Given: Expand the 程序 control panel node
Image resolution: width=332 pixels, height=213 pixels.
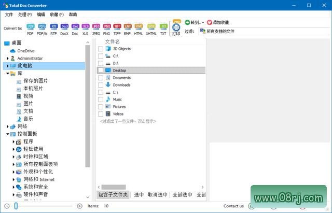Looking at the screenshot, I should [13, 141].
